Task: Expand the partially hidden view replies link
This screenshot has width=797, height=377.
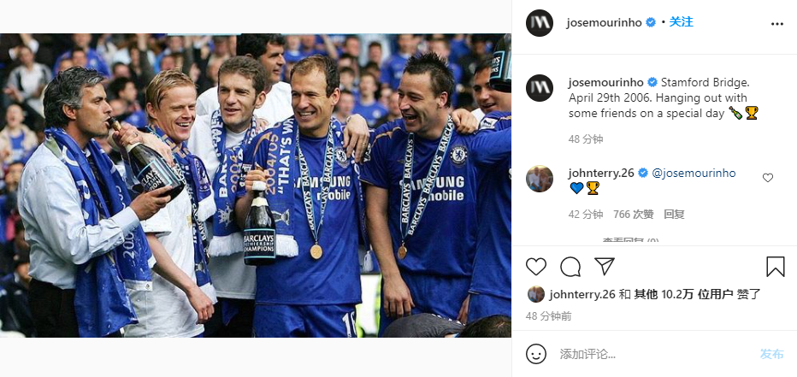Action: 630,241
